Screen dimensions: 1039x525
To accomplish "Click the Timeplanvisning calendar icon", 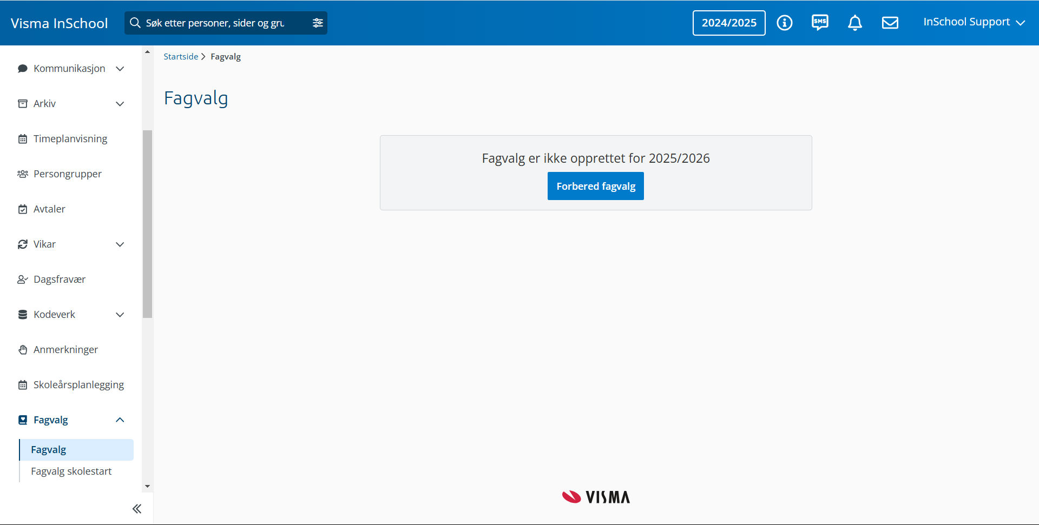I will 23,139.
